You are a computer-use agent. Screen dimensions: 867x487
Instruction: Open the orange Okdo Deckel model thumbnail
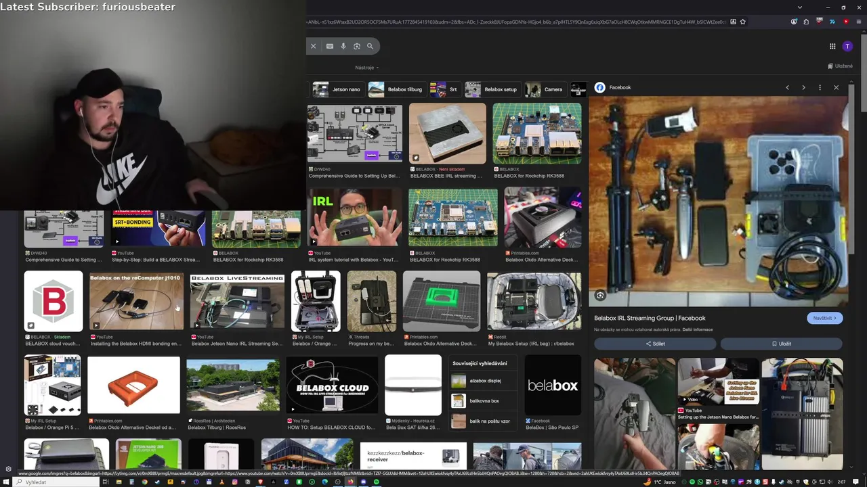pyautogui.click(x=134, y=385)
